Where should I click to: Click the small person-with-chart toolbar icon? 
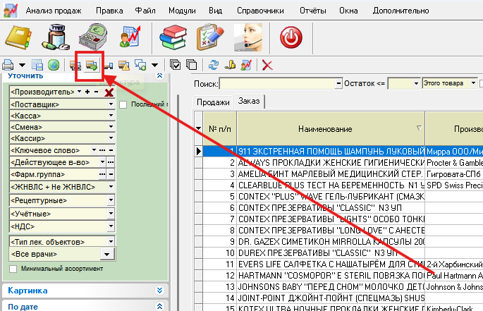pos(246,65)
